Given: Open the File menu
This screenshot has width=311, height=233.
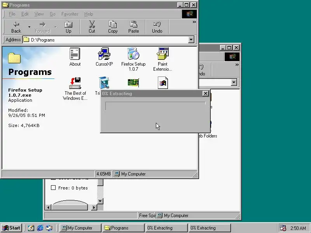Looking at the screenshot, I should point(12,14).
